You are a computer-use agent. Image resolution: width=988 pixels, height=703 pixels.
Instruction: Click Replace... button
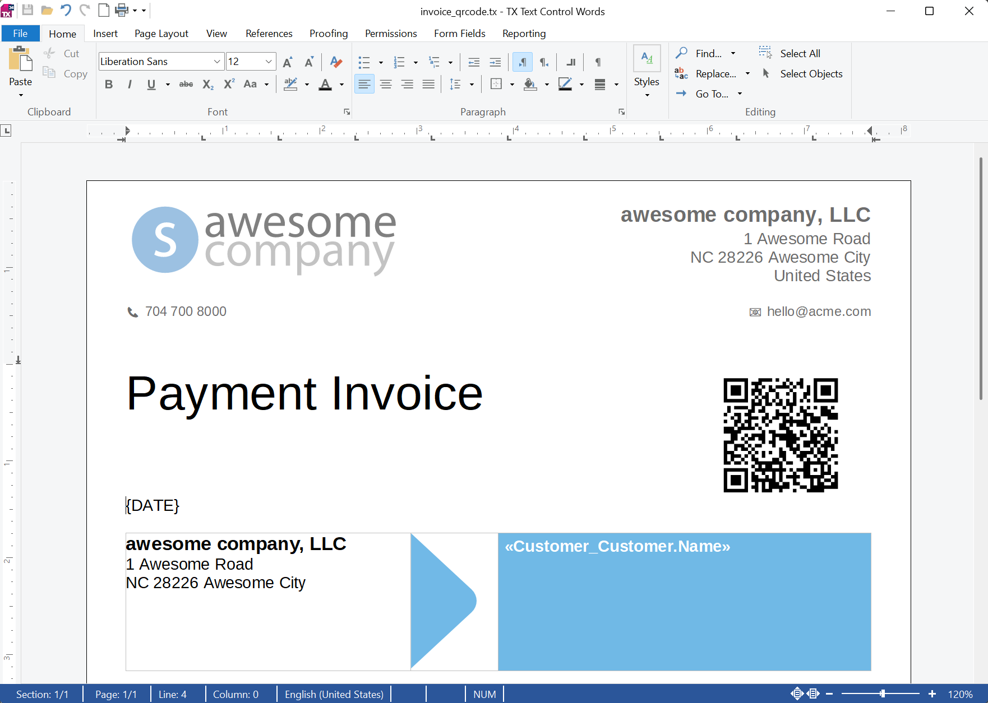coord(706,73)
